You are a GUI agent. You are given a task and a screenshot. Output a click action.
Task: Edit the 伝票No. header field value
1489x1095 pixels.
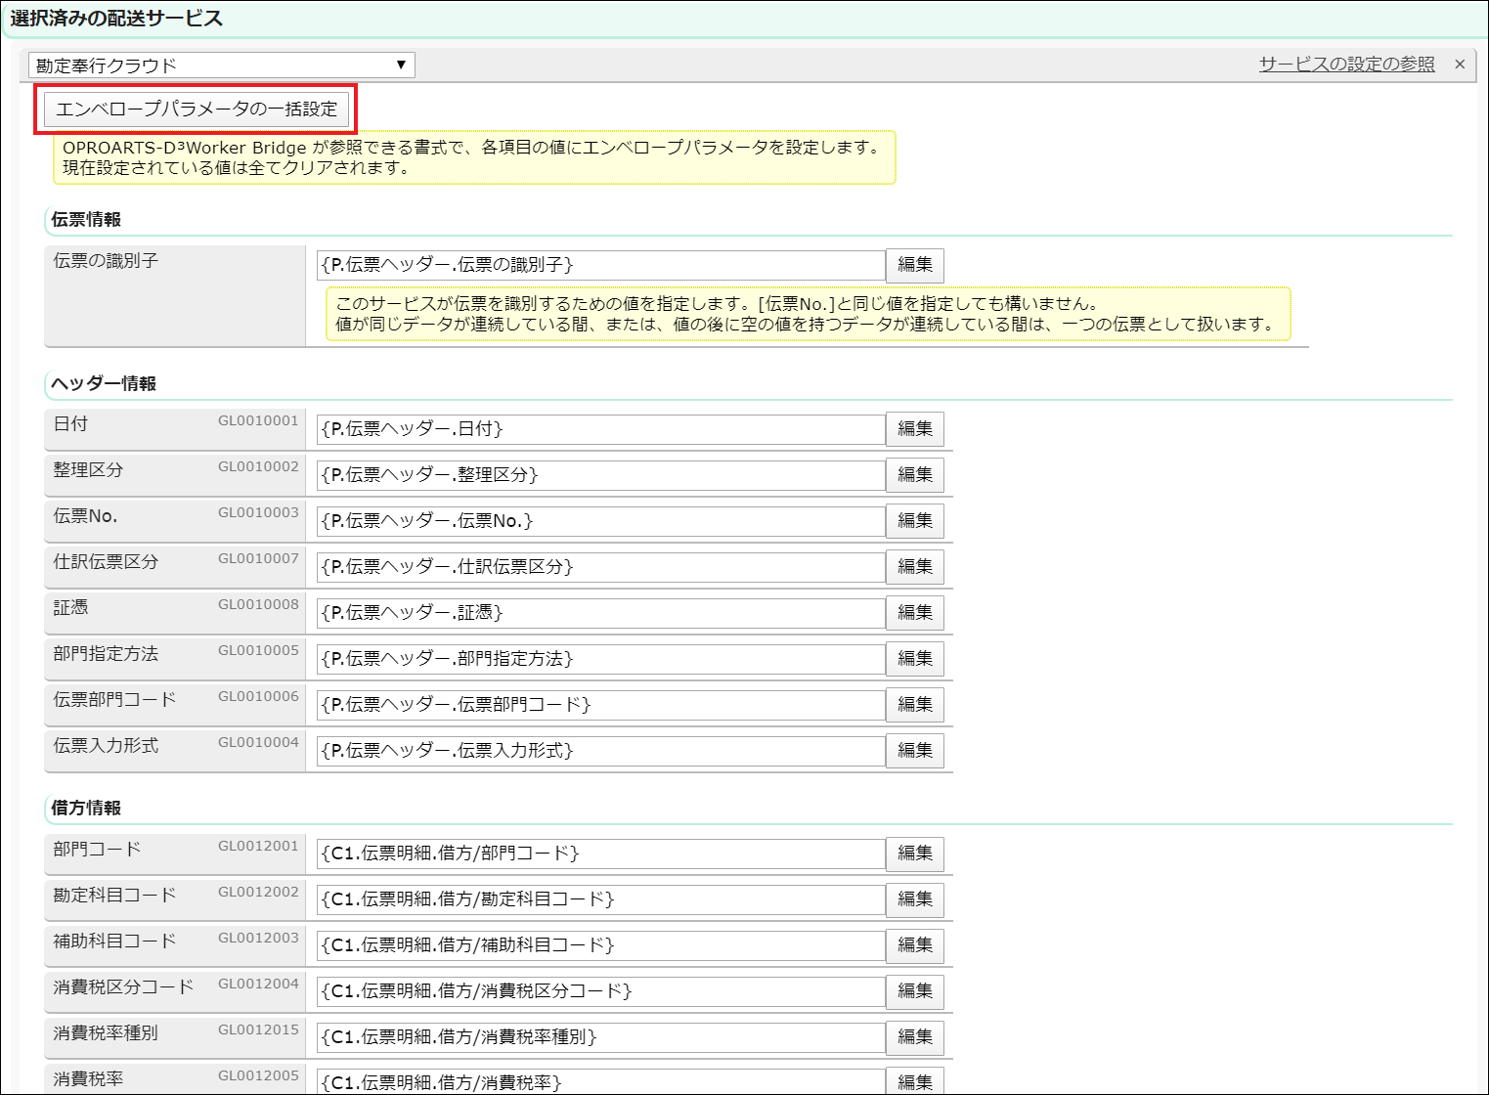tap(600, 521)
